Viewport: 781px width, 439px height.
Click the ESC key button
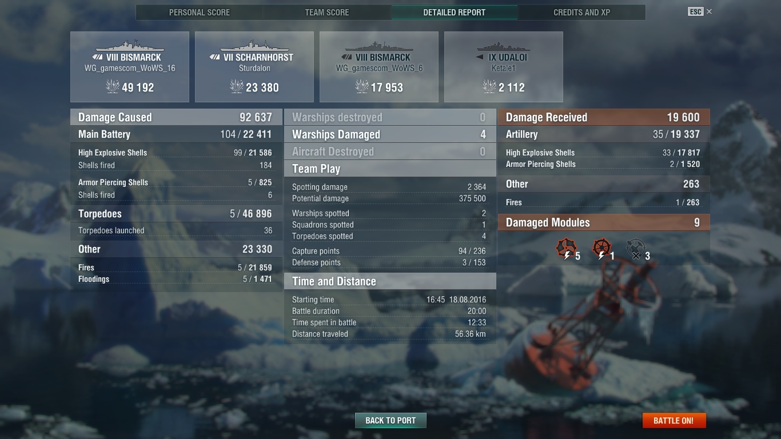pyautogui.click(x=695, y=11)
